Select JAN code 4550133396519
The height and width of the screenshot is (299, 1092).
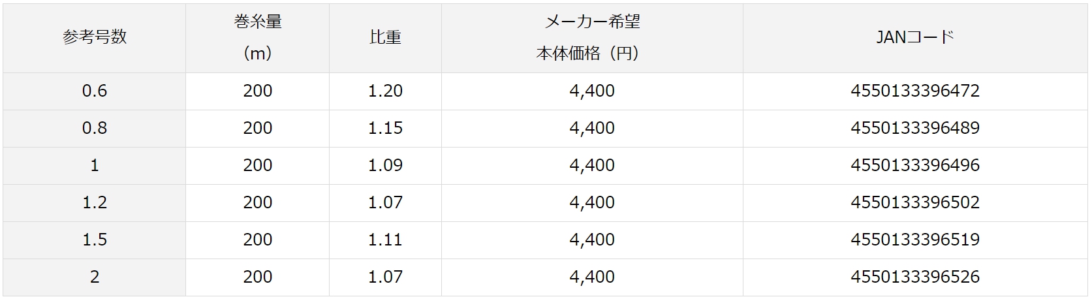tap(914, 240)
